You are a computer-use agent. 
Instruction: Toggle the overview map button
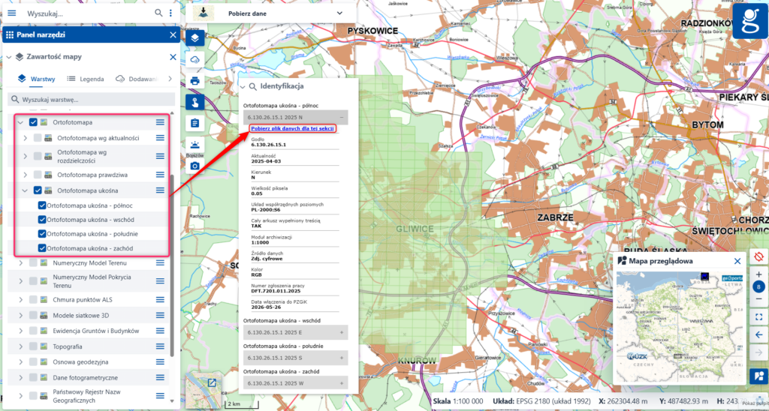(758, 376)
